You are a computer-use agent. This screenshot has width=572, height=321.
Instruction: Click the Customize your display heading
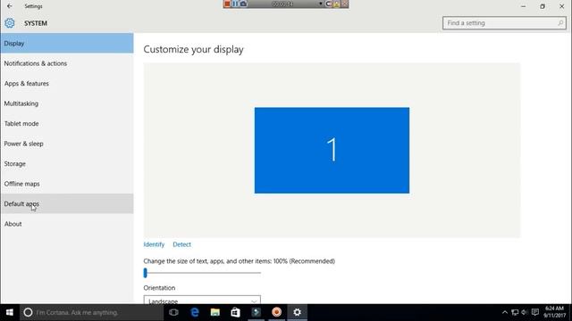[193, 50]
